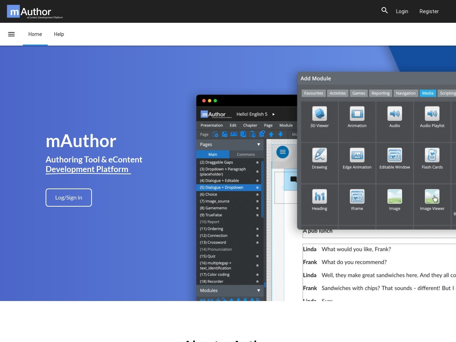
Task: Select the Edge Animation module icon
Action: coord(357,155)
